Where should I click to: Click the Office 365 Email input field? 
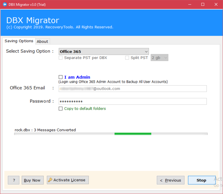pos(132,89)
